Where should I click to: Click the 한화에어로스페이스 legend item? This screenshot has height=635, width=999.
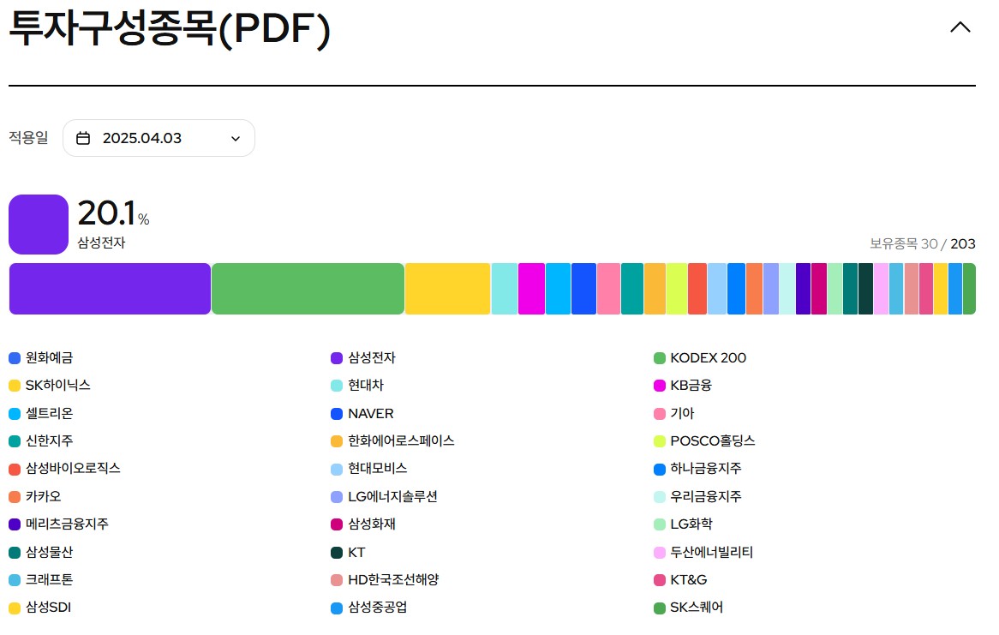pos(393,440)
